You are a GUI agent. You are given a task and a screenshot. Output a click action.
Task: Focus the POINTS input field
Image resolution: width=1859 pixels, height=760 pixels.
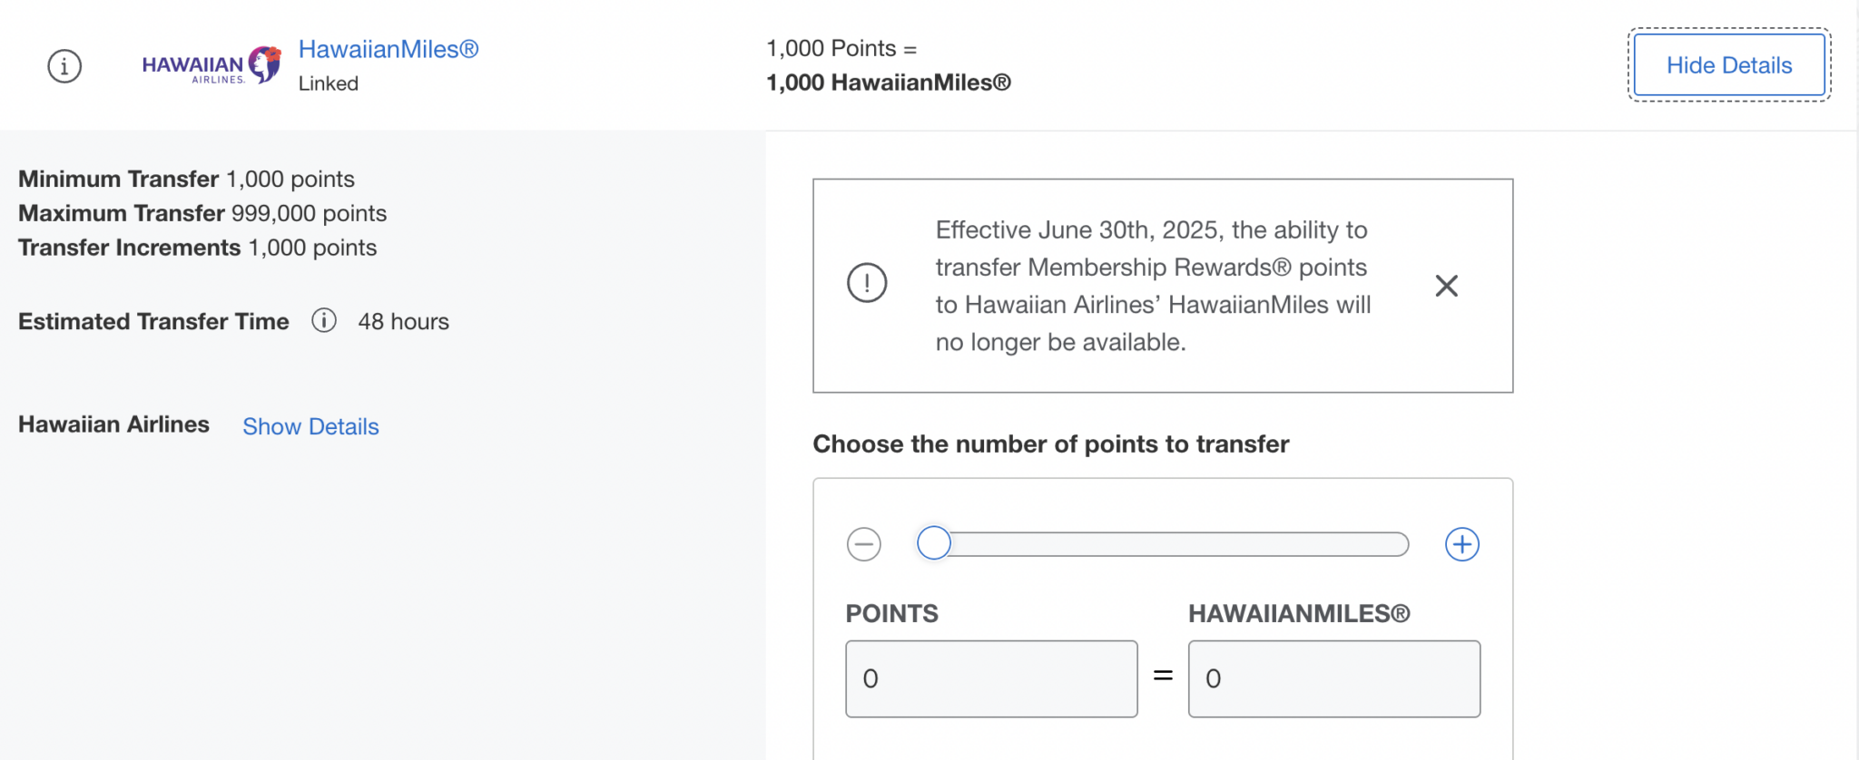click(991, 678)
